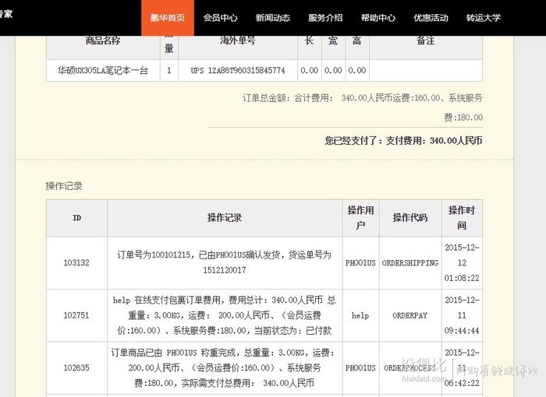546x397 pixels.
Task: Select the 操作用户 column header
Action: click(x=360, y=218)
